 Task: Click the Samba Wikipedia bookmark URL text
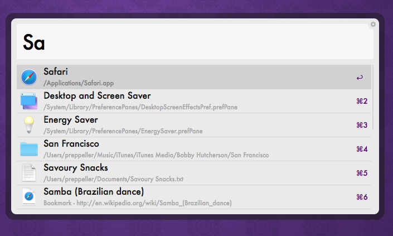[137, 203]
